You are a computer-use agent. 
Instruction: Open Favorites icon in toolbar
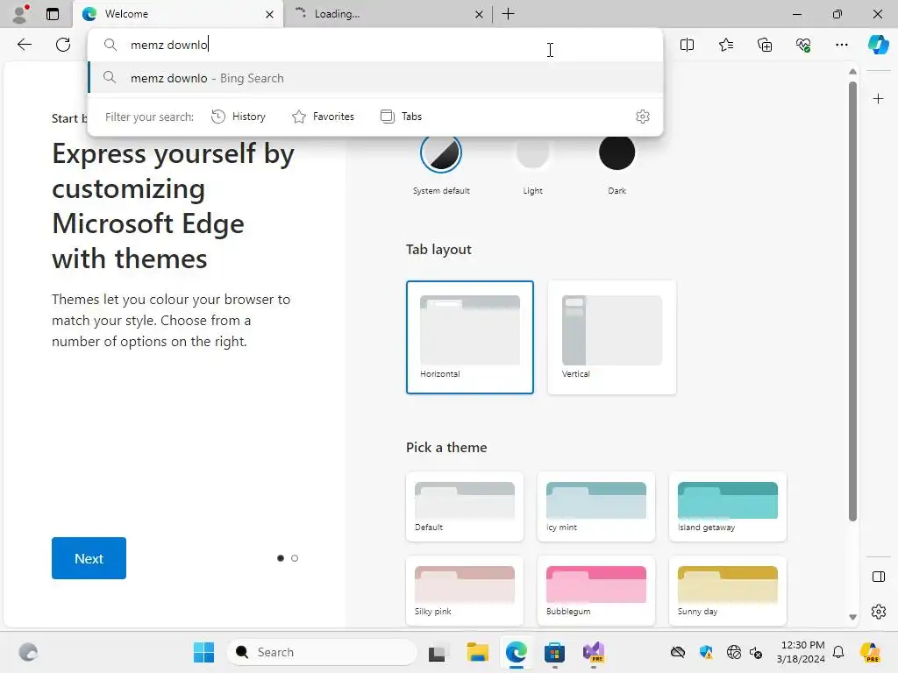725,45
